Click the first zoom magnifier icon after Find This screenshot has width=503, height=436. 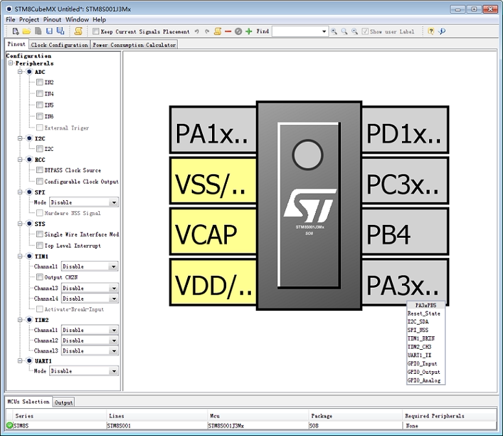coord(334,31)
